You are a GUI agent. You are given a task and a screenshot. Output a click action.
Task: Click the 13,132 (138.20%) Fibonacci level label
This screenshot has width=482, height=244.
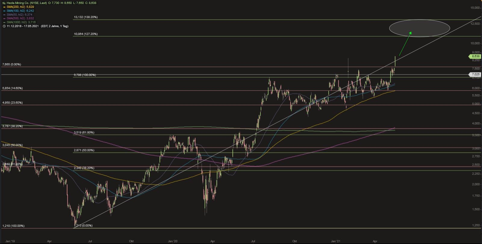(x=86, y=17)
